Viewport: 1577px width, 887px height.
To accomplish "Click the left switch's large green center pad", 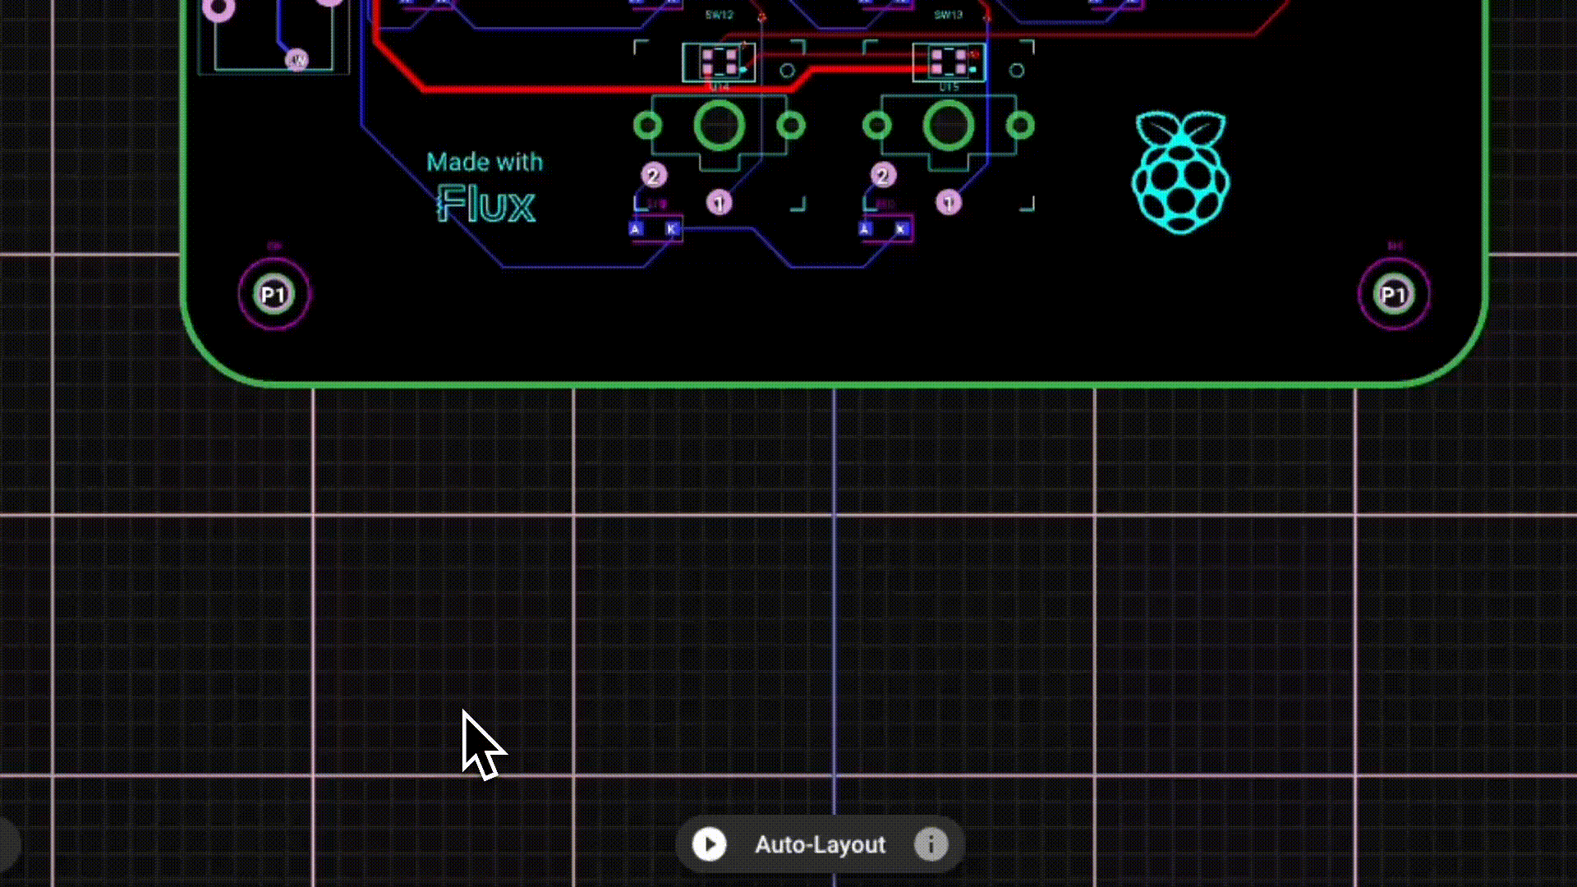I will pyautogui.click(x=720, y=125).
